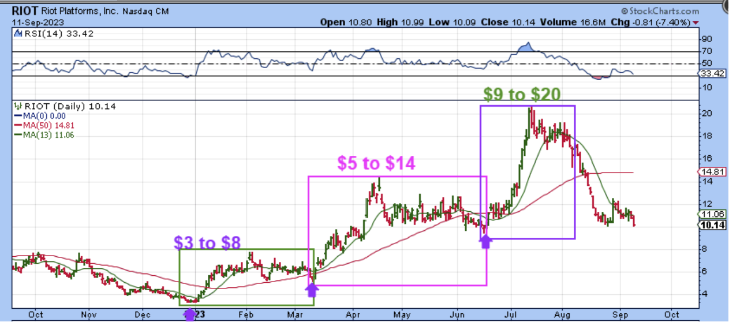Click the Jun month label on time axis
Screen dimensions: 729x322
coord(458,315)
